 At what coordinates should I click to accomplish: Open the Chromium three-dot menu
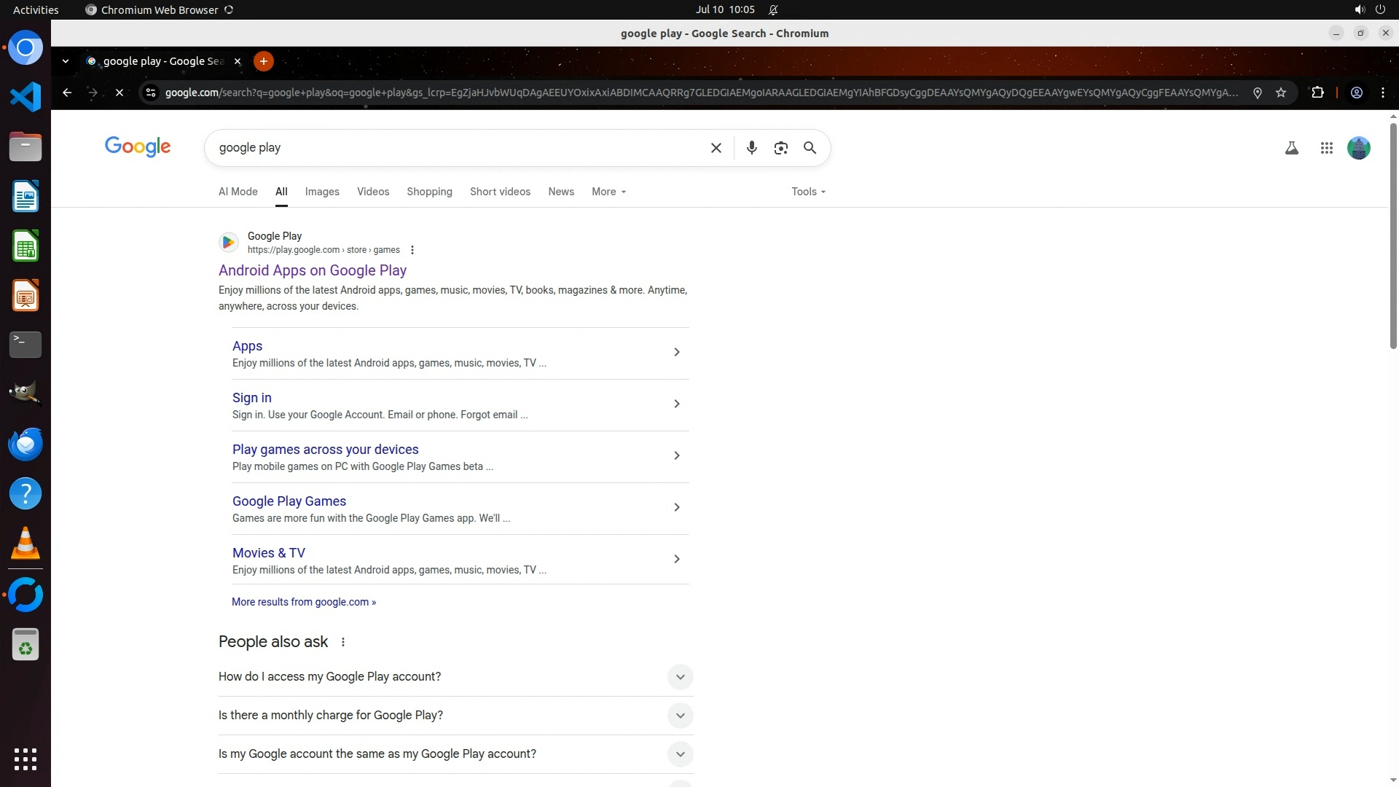pos(1382,93)
